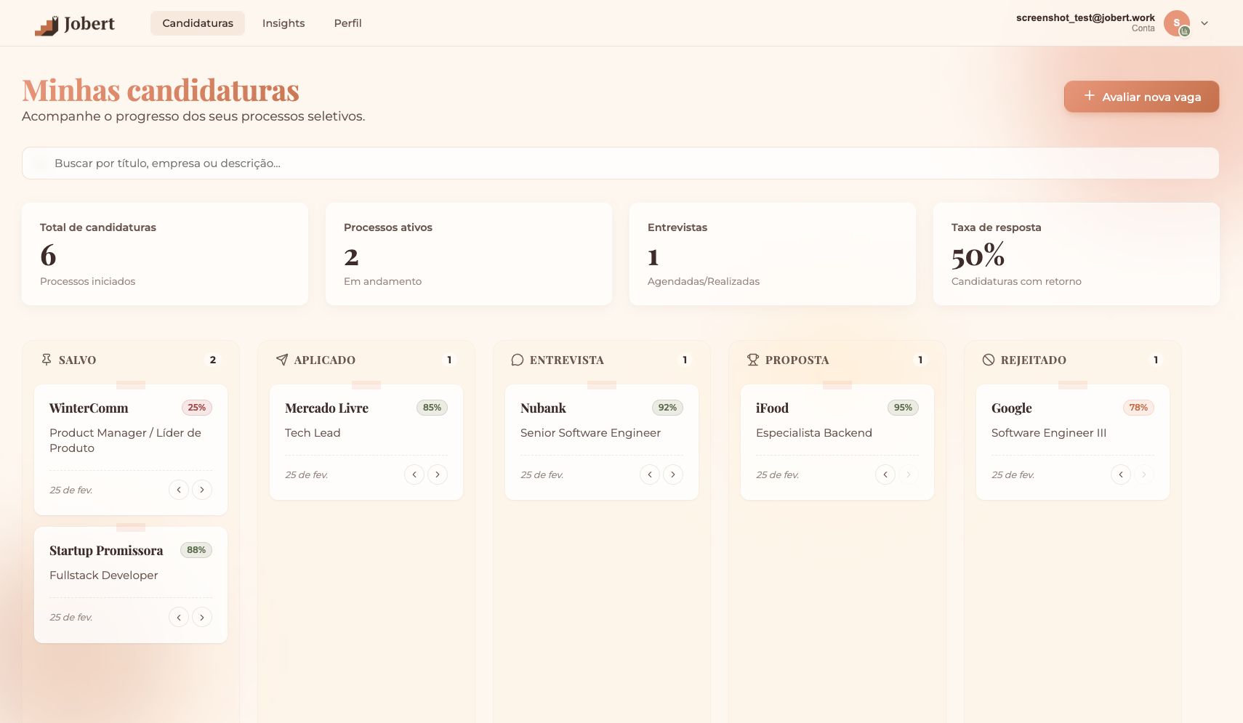Click the Aplicado column count badge
The width and height of the screenshot is (1243, 723).
point(449,360)
